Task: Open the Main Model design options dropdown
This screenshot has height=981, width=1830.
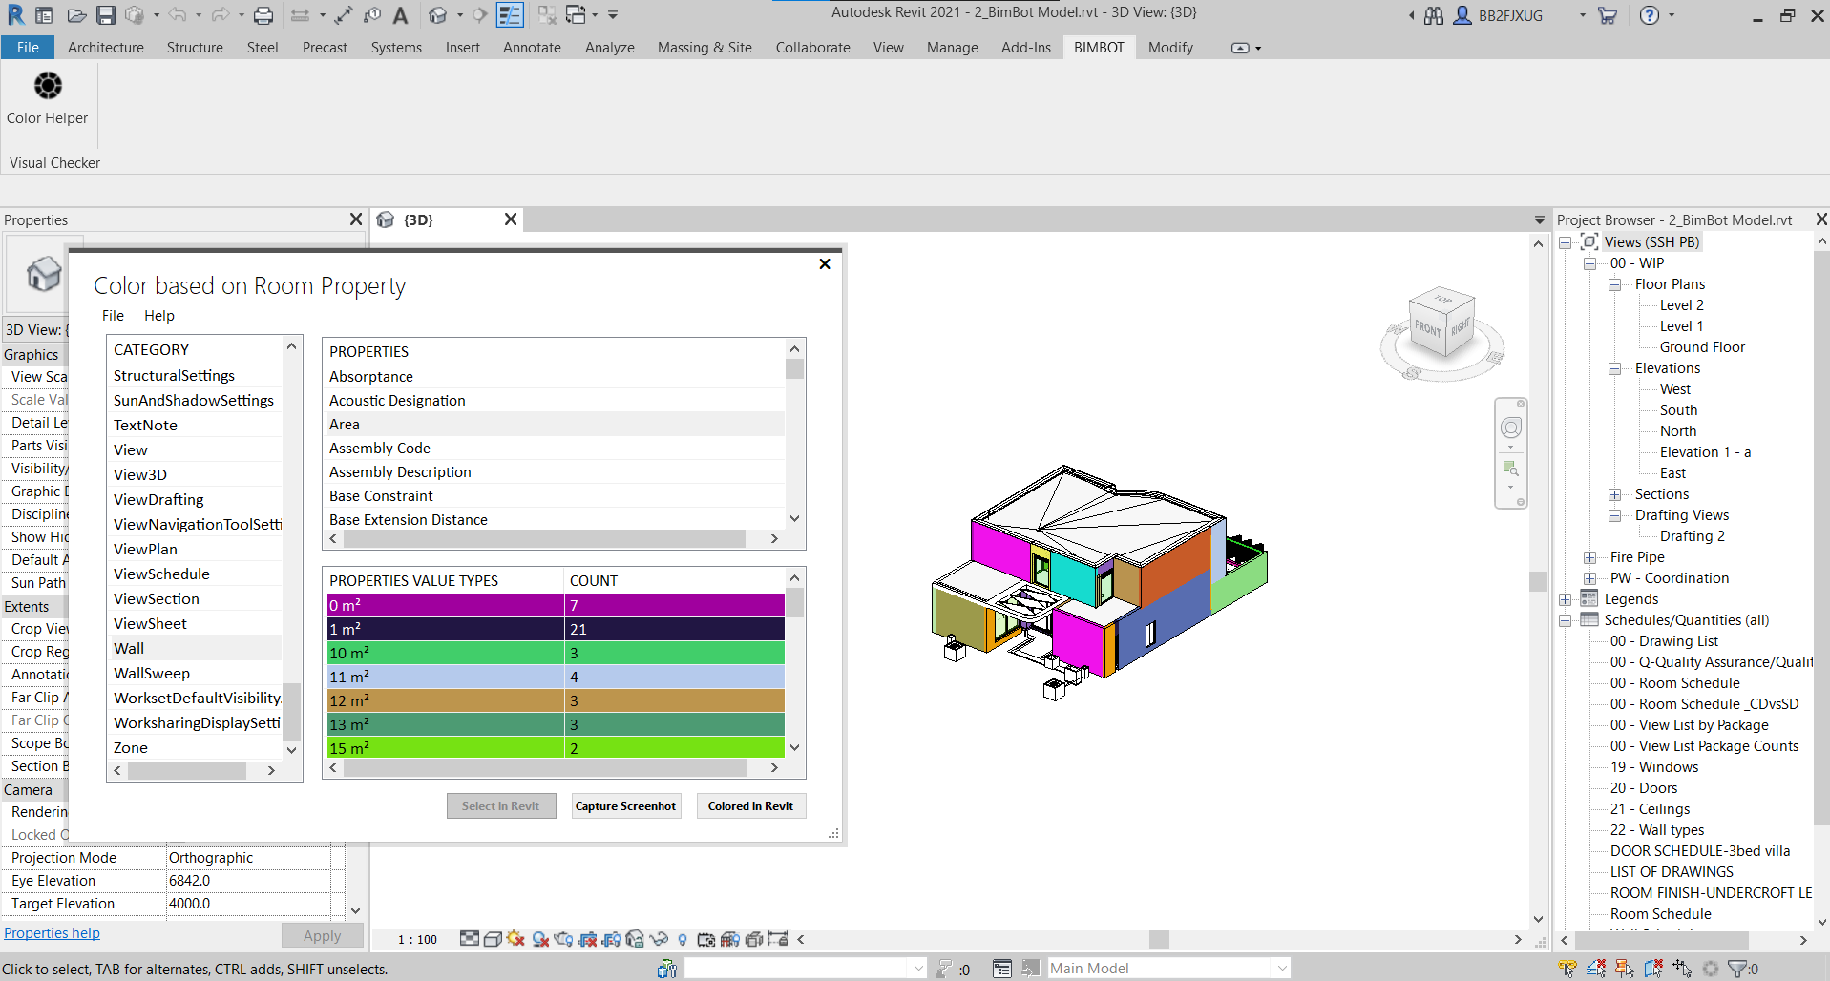Action: (x=1281, y=969)
